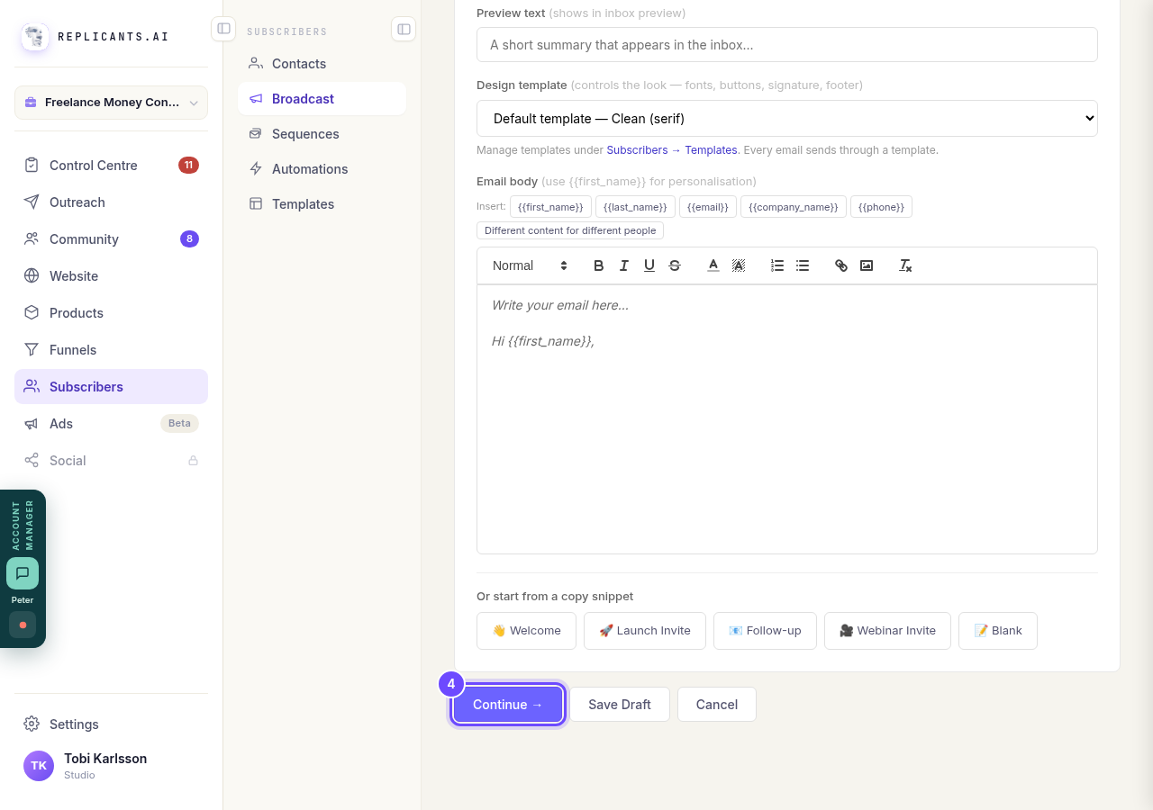
Task: Click the lock icon next to Social
Action: pyautogui.click(x=193, y=461)
